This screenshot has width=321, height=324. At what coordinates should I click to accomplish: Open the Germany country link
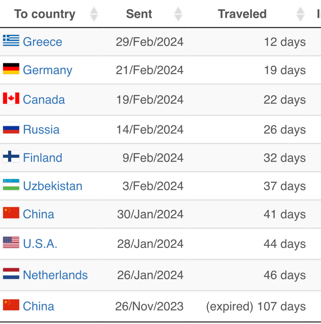pos(48,70)
